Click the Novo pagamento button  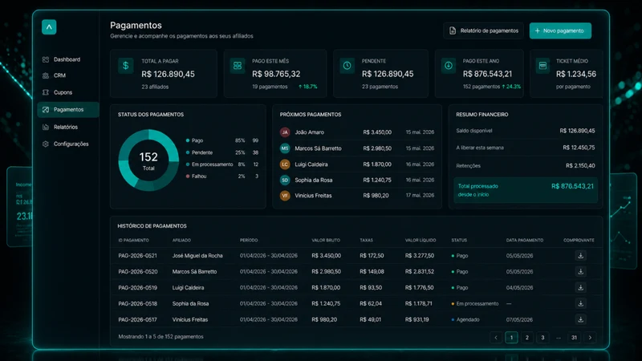click(x=560, y=30)
